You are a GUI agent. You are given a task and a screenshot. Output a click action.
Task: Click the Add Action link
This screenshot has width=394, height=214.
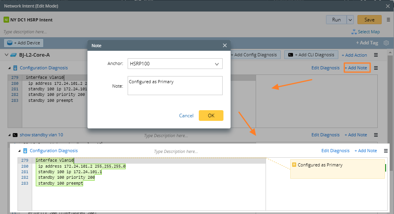click(x=354, y=55)
